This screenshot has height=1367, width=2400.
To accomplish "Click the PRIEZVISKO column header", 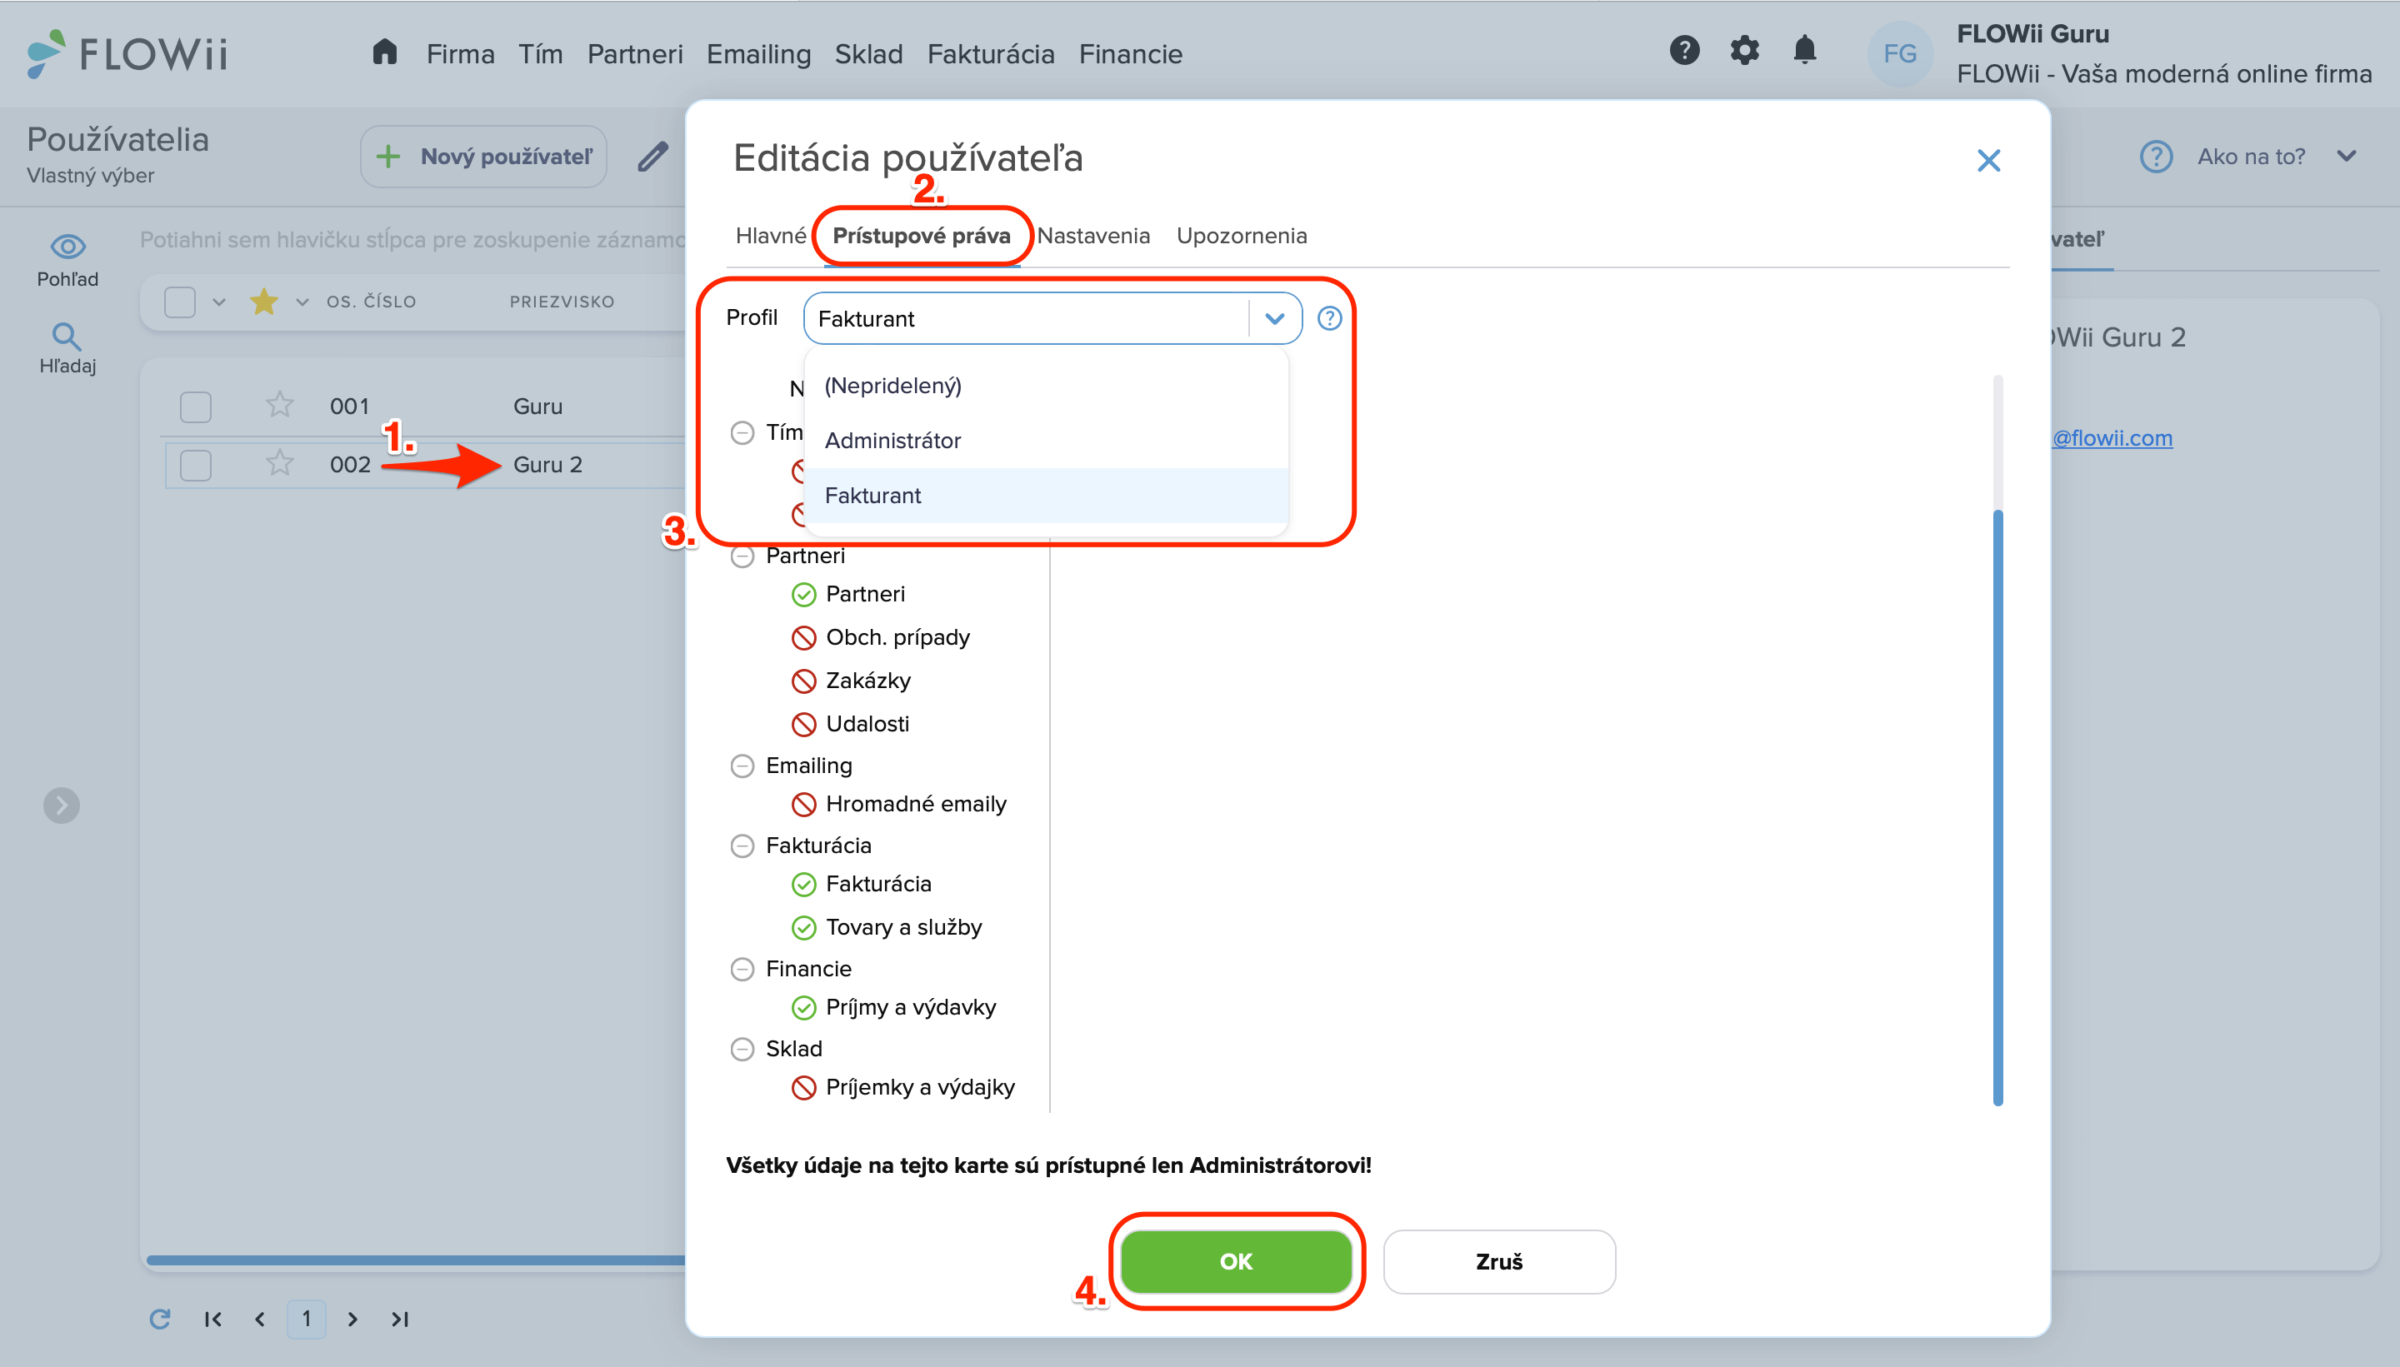I will (x=562, y=302).
